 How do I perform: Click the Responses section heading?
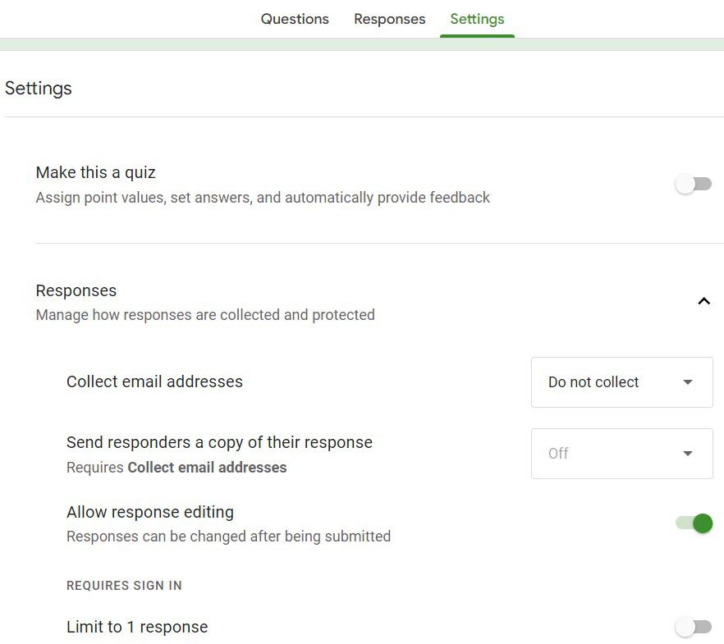(76, 290)
